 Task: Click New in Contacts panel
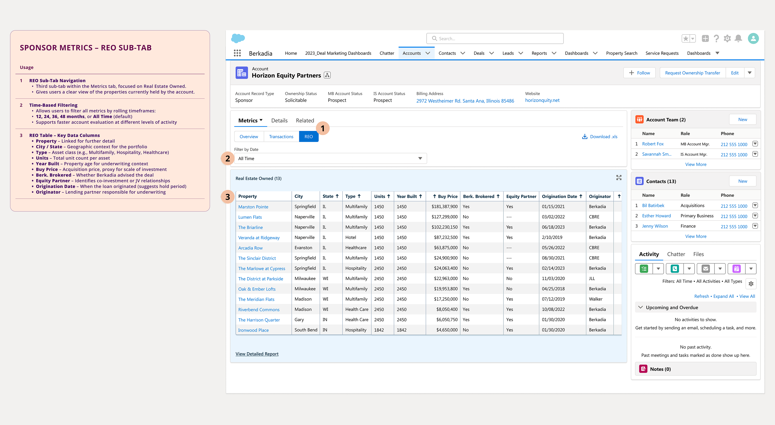[x=743, y=181]
